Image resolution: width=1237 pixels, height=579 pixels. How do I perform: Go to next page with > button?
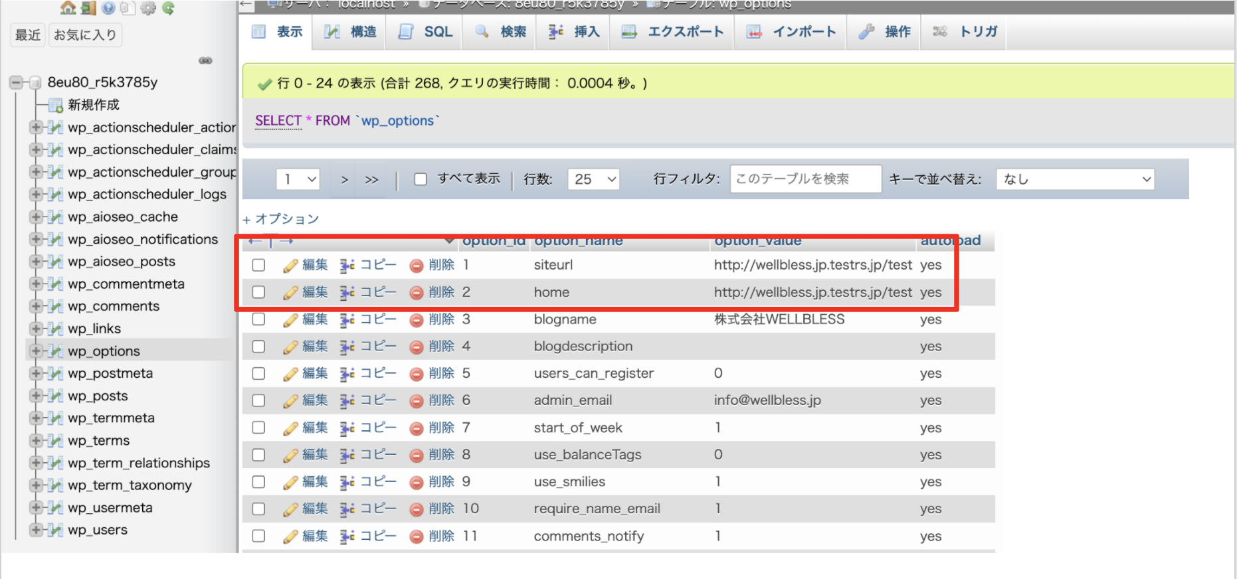tap(344, 179)
